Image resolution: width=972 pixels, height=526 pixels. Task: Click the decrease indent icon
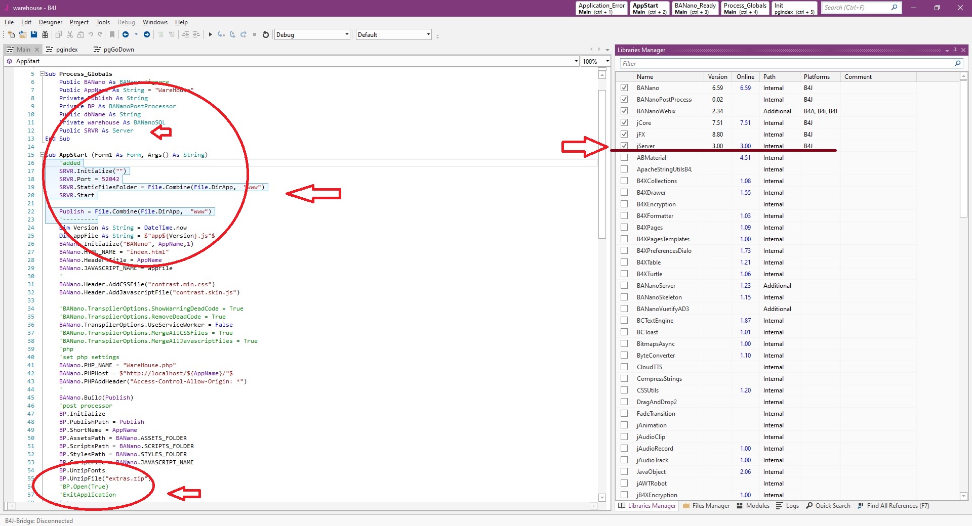[x=185, y=34]
